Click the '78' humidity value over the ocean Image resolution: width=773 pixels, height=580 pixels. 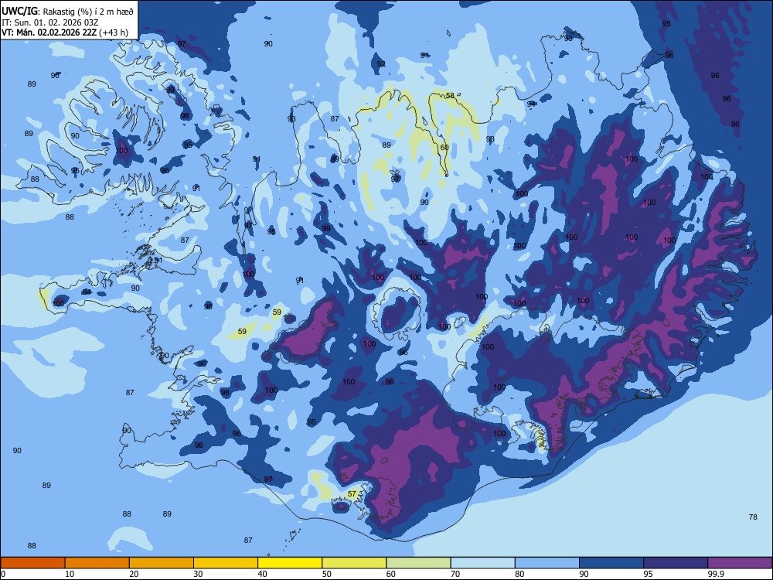[753, 517]
